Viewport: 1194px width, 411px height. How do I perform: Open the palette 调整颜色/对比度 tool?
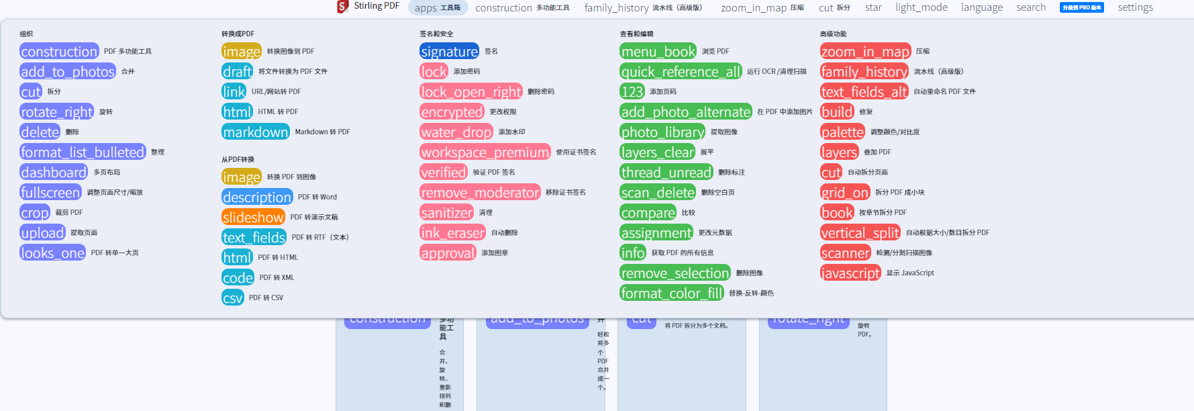(842, 132)
